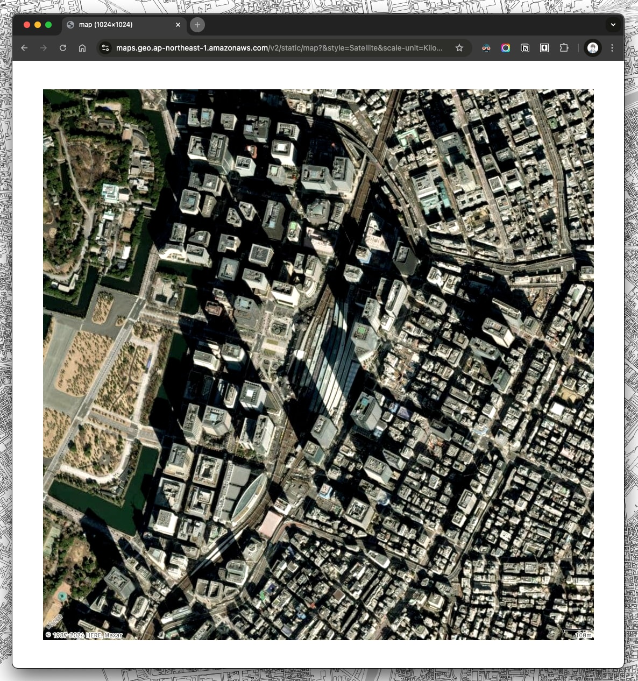This screenshot has height=681, width=638.
Task: Expand the tab search dropdown
Action: 613,25
